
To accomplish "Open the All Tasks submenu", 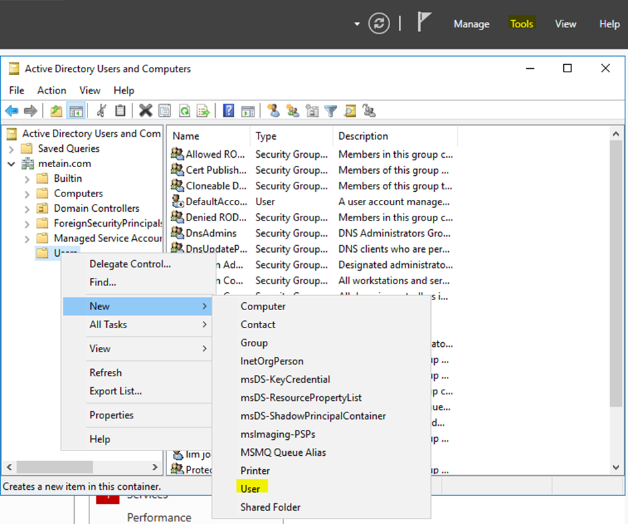I will pos(137,325).
